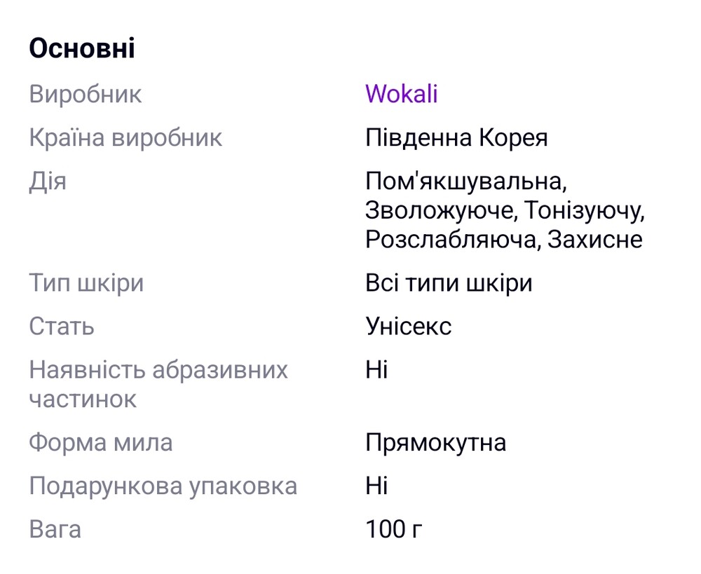Select the Південна Корея value
The height and width of the screenshot is (574, 701).
(x=456, y=137)
